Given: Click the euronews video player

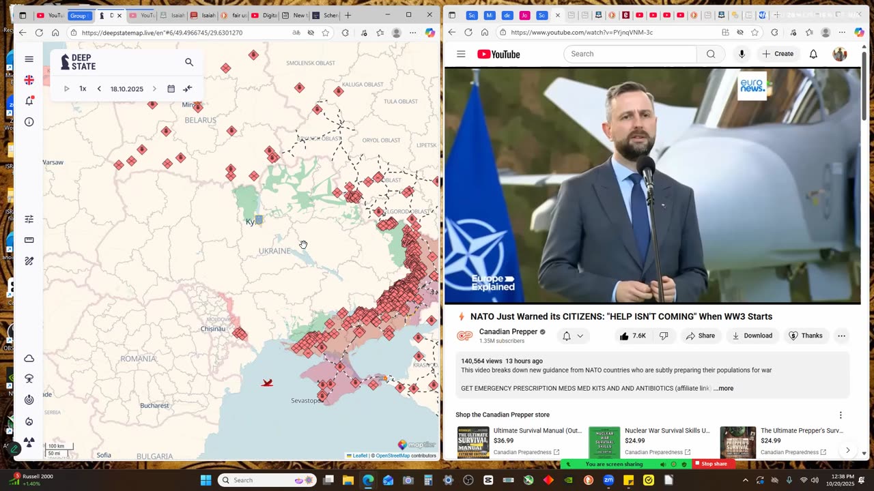Looking at the screenshot, I should pos(653,185).
